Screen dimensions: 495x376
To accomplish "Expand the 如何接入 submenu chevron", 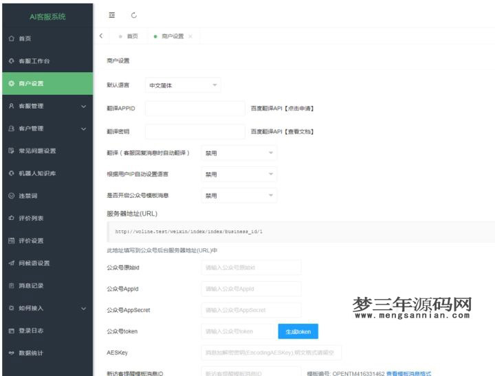I will pos(84,309).
